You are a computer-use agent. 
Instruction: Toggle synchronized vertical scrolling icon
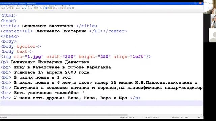(x=35, y=8)
